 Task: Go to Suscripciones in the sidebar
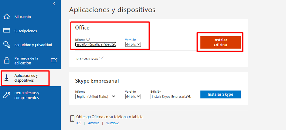tap(25, 31)
